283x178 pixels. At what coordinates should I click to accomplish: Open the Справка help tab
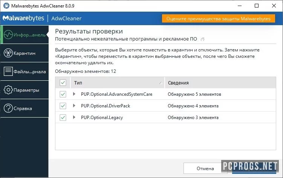(x=24, y=108)
